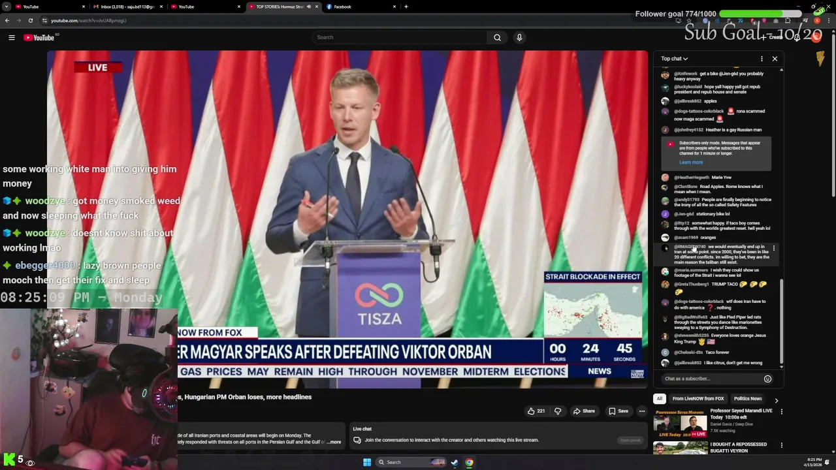Select the Politics News chip
Viewport: 836px width, 470px height.
click(x=748, y=399)
